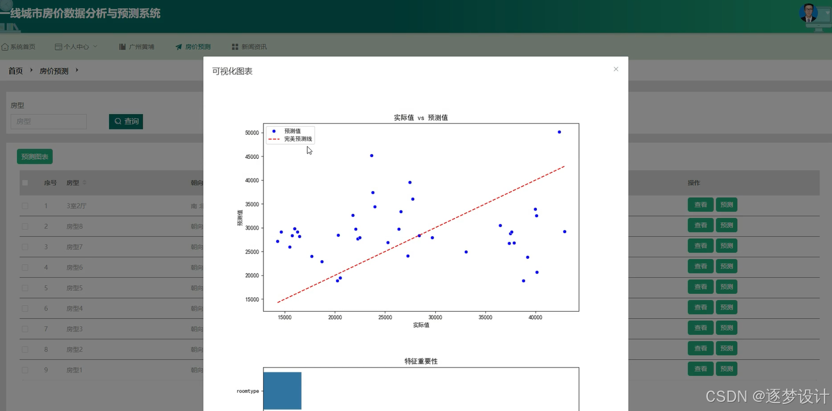832x411 pixels.
Task: Click 预测 button in row 5
Action: click(x=727, y=287)
